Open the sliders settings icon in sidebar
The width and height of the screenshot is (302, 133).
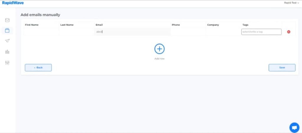click(7, 62)
